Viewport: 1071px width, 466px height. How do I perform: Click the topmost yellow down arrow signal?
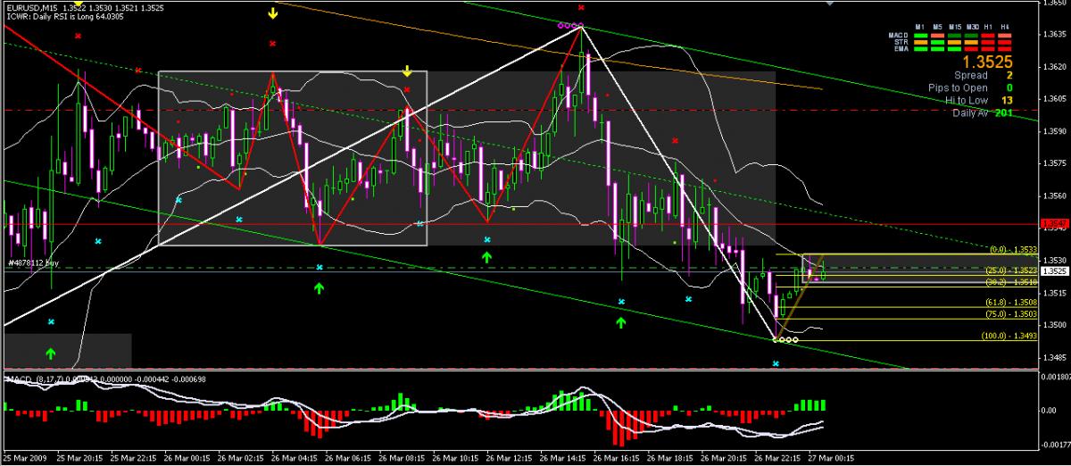(x=273, y=13)
